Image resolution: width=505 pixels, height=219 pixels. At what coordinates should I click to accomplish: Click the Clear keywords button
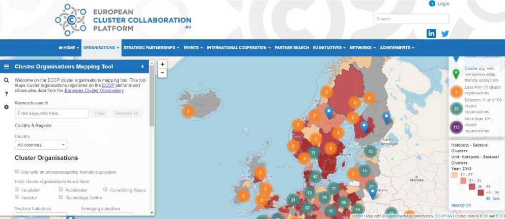click(x=99, y=114)
